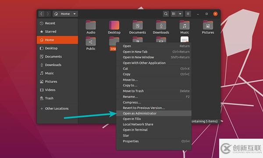Select the Pictures folder icon
The image size is (263, 158).
tap(208, 25)
